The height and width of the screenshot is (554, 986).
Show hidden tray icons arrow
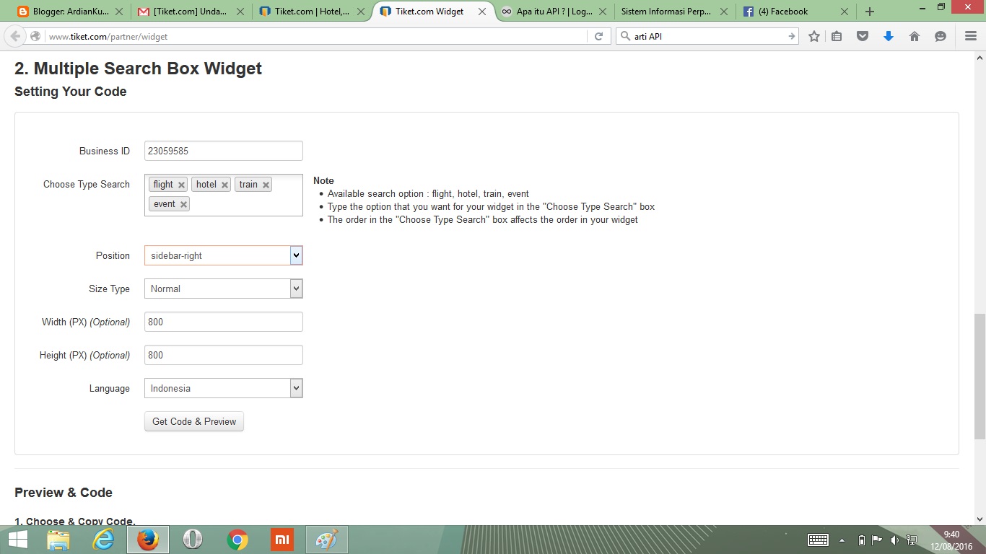point(842,540)
